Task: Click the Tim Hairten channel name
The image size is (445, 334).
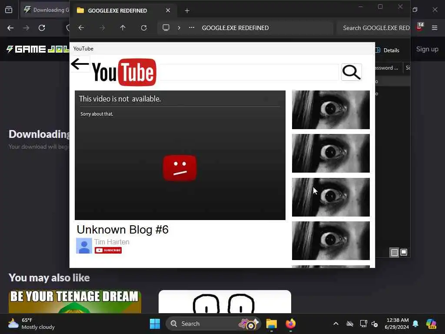Action: tap(112, 242)
